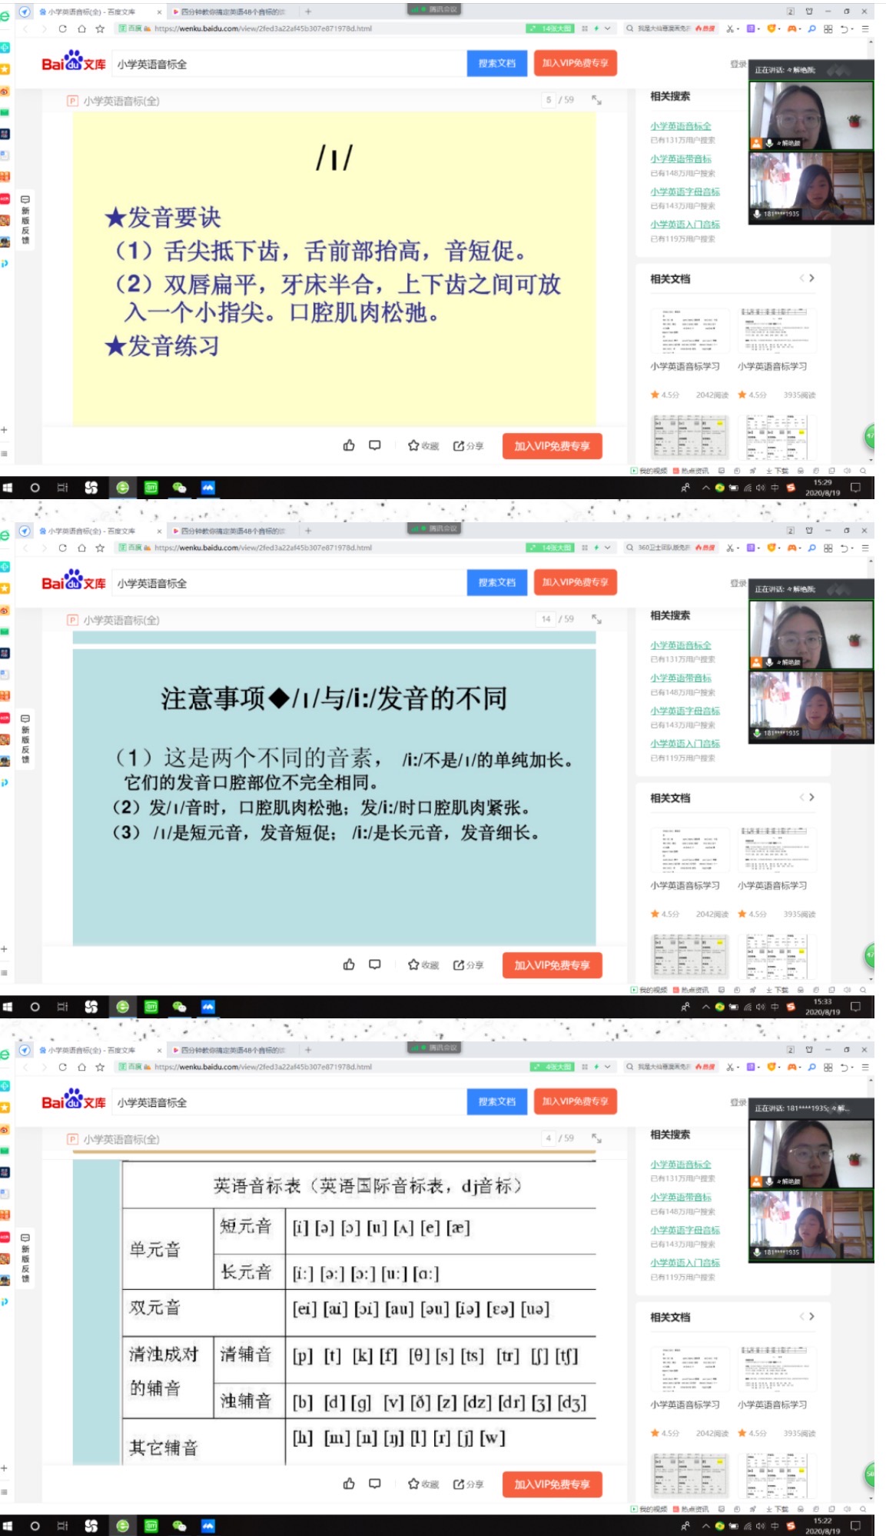Screen dimensions: 886x1536
Task: Toggle bookmark star in address bar above yellow slide
Action: (x=100, y=28)
